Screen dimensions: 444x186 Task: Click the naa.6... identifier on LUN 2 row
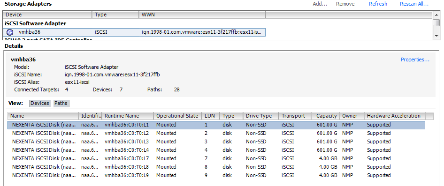(x=90, y=133)
